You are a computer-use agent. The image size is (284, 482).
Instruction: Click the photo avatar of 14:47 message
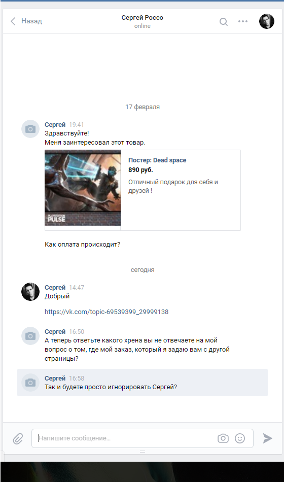pyautogui.click(x=30, y=292)
